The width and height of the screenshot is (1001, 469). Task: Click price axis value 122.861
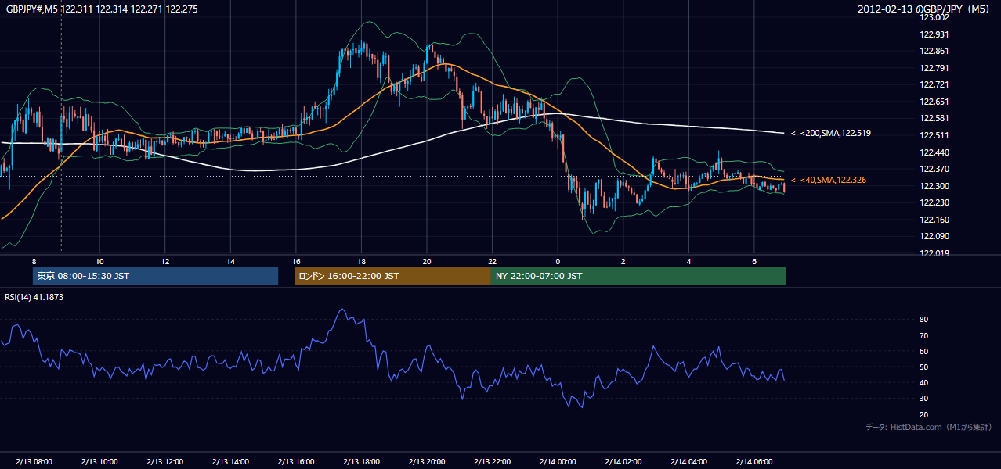pyautogui.click(x=934, y=51)
